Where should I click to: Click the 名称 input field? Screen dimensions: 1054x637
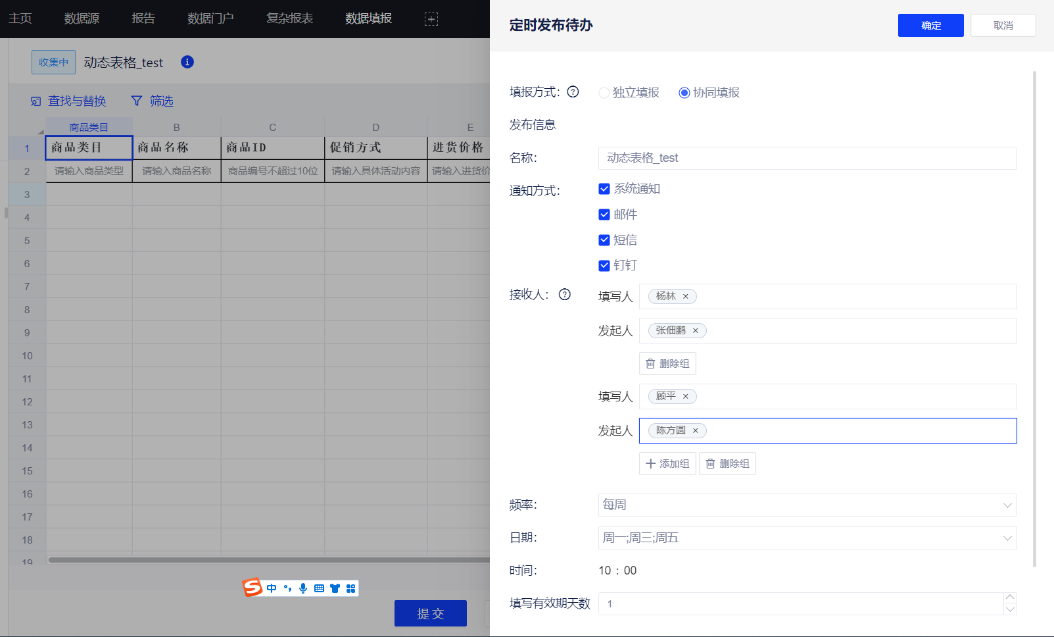pos(807,158)
